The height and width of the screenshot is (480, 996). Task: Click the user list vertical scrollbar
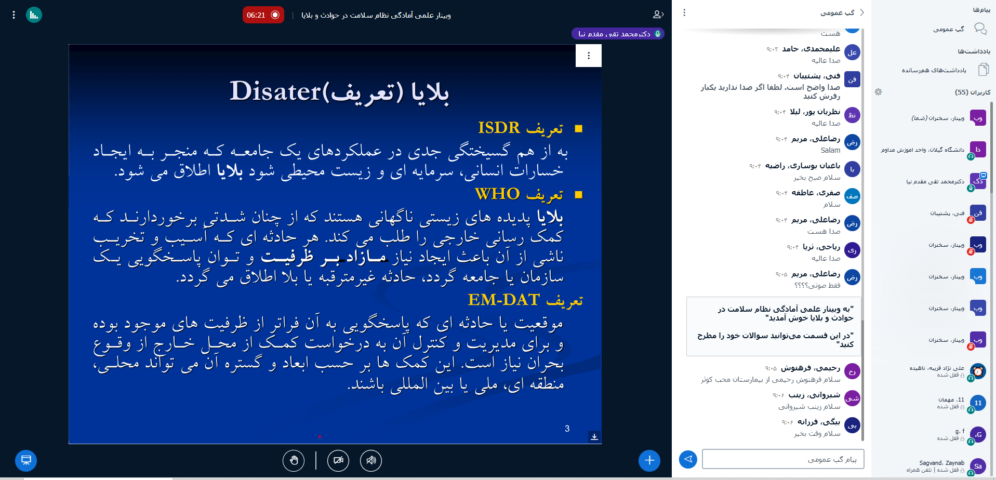coord(992,148)
